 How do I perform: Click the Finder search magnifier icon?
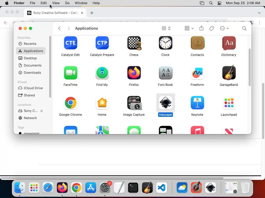tap(244, 28)
